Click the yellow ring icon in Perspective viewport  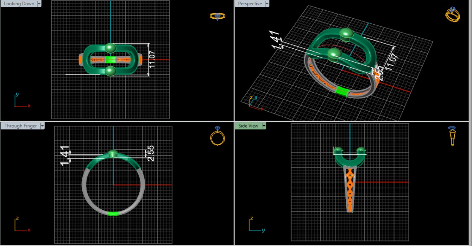pos(453,15)
